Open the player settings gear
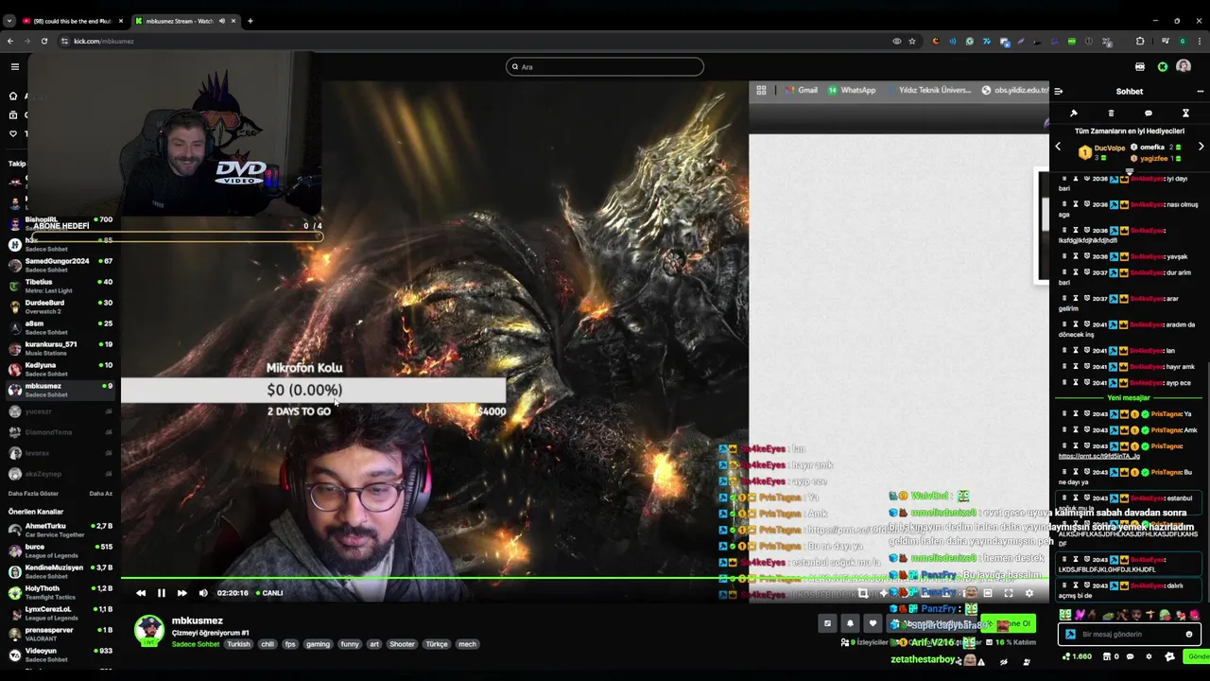The image size is (1210, 681). (x=1029, y=593)
